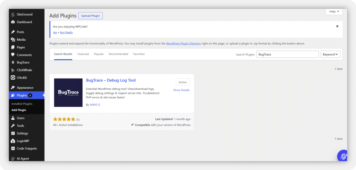Switch to the Featured tab
Screen dimensions: 356x170
click(x=83, y=54)
